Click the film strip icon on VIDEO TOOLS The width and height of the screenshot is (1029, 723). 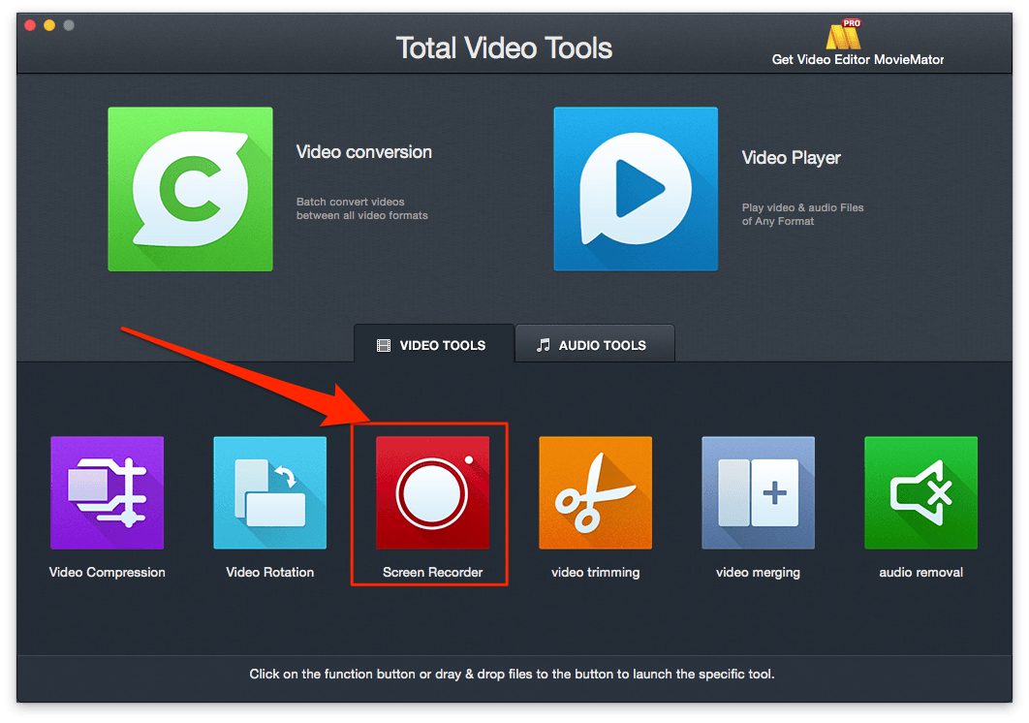(384, 345)
